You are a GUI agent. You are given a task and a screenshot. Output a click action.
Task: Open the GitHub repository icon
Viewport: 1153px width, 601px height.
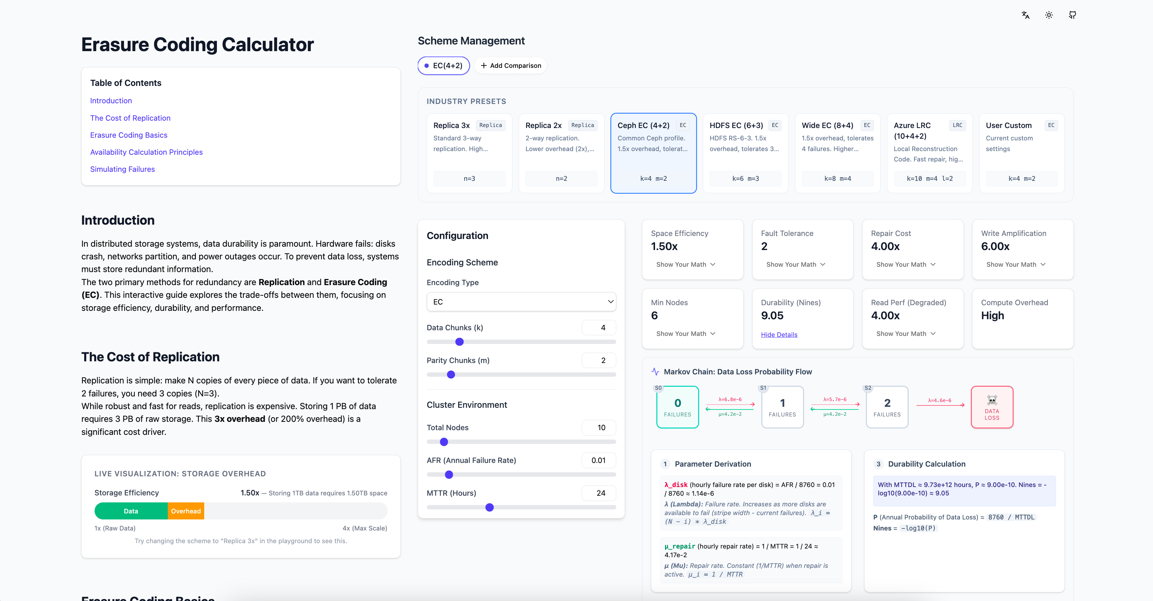point(1072,15)
